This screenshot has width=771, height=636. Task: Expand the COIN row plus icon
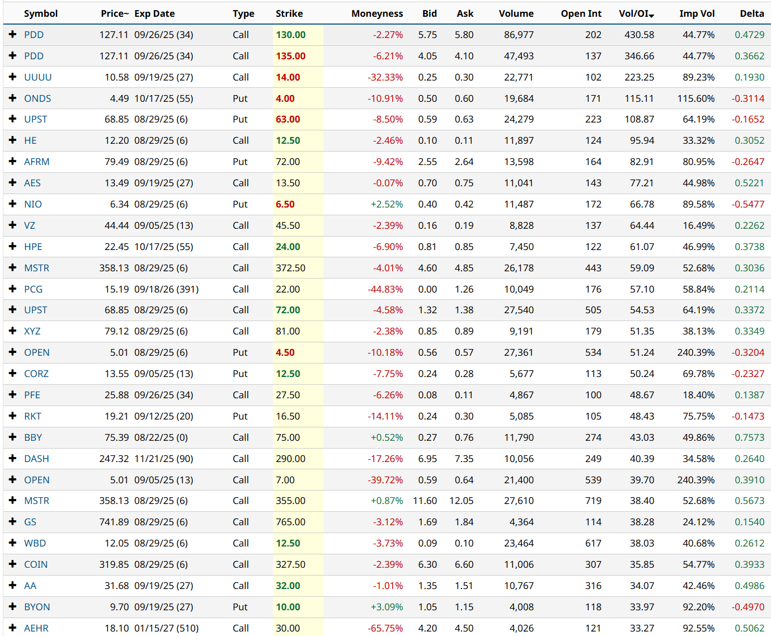12,564
